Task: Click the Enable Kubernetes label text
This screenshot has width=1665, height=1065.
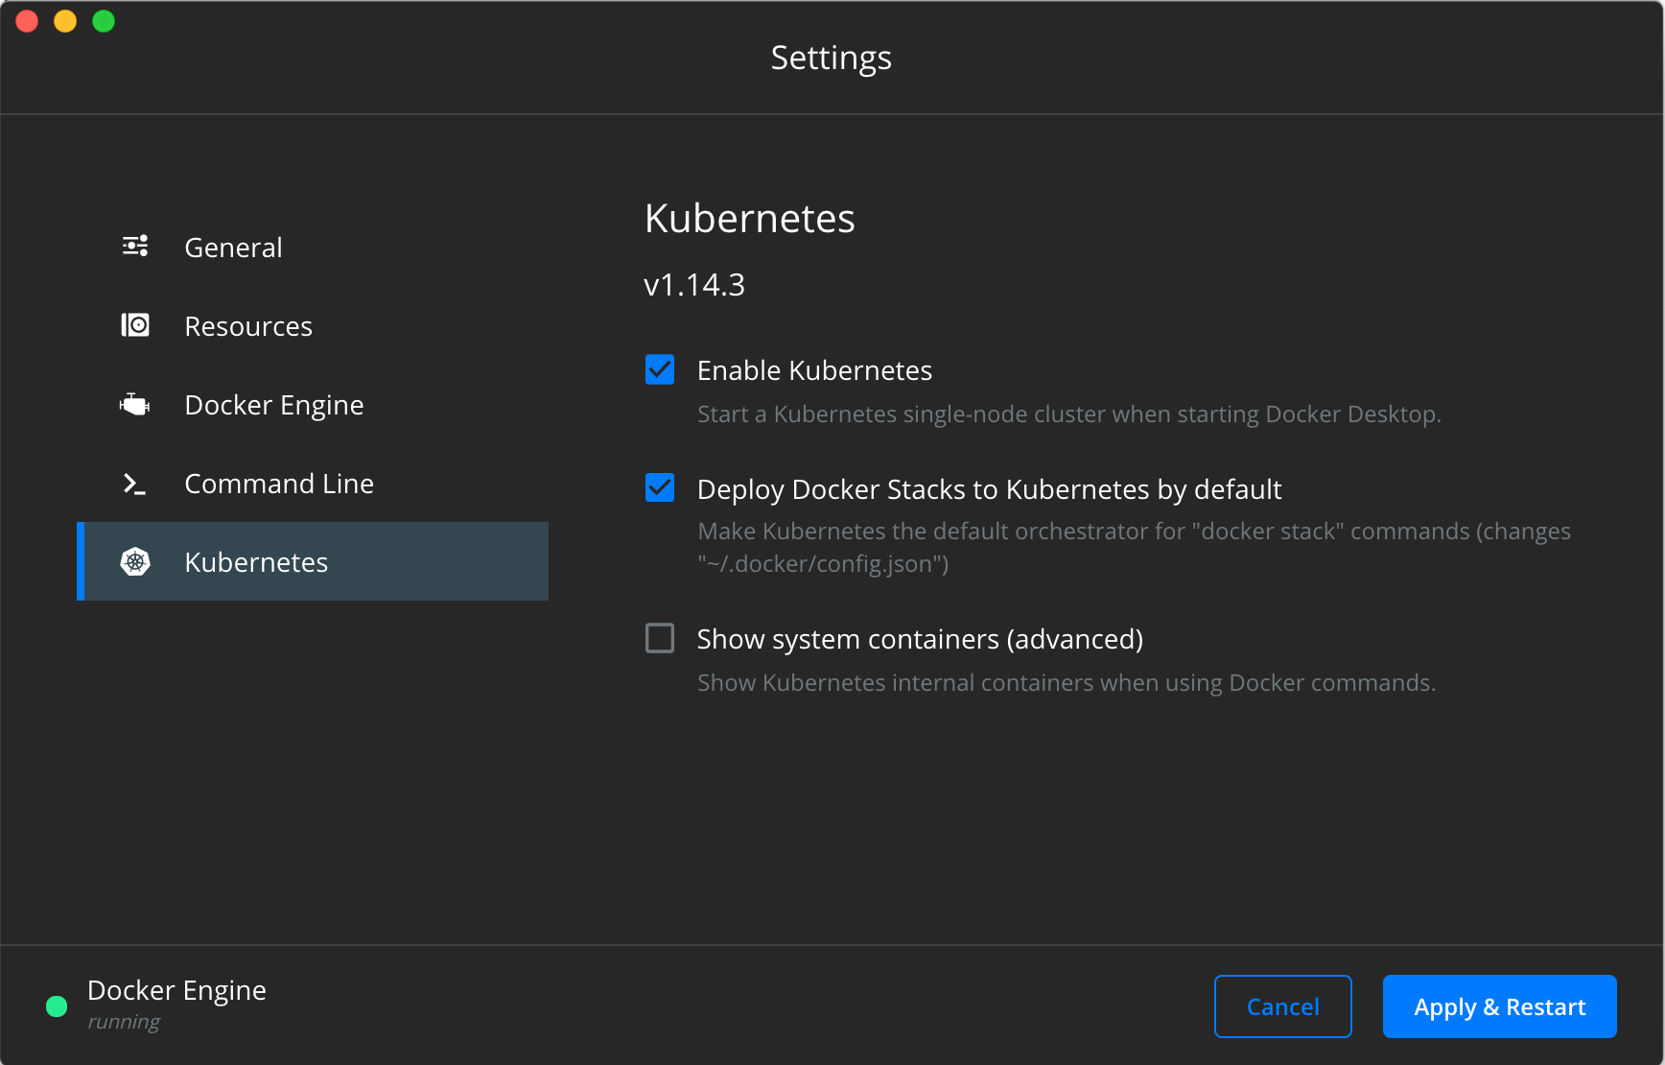Action: tap(814, 370)
